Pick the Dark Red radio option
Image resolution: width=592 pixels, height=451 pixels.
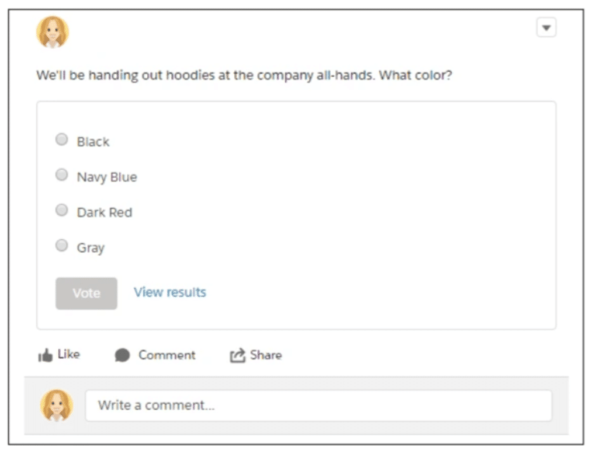coord(61,210)
